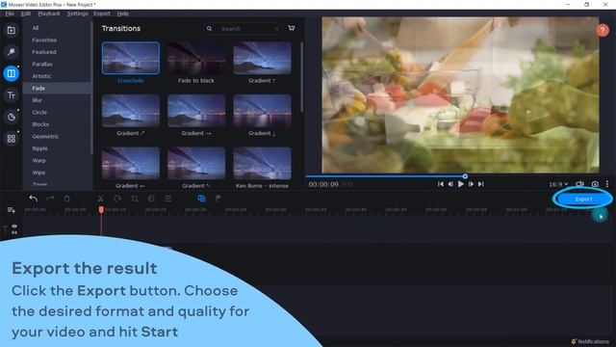Image resolution: width=616 pixels, height=347 pixels.
Task: Open the store shopping cart icon
Action: pos(292,28)
